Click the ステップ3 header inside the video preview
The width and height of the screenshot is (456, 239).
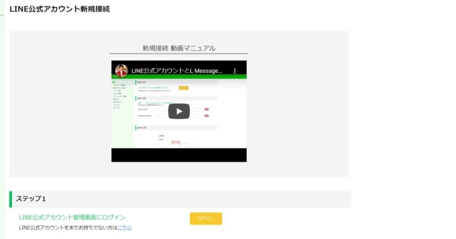click(176, 127)
